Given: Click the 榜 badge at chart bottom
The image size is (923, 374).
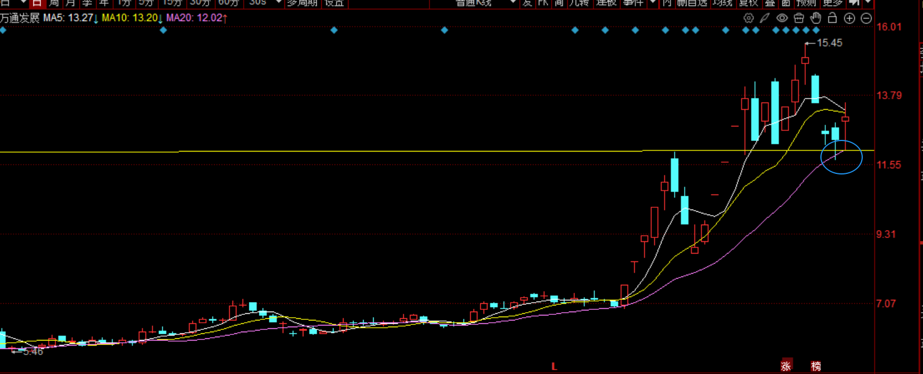Looking at the screenshot, I should click(x=816, y=366).
